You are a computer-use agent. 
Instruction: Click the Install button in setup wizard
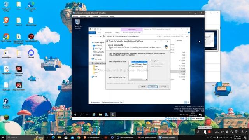pyautogui.click(x=153, y=87)
